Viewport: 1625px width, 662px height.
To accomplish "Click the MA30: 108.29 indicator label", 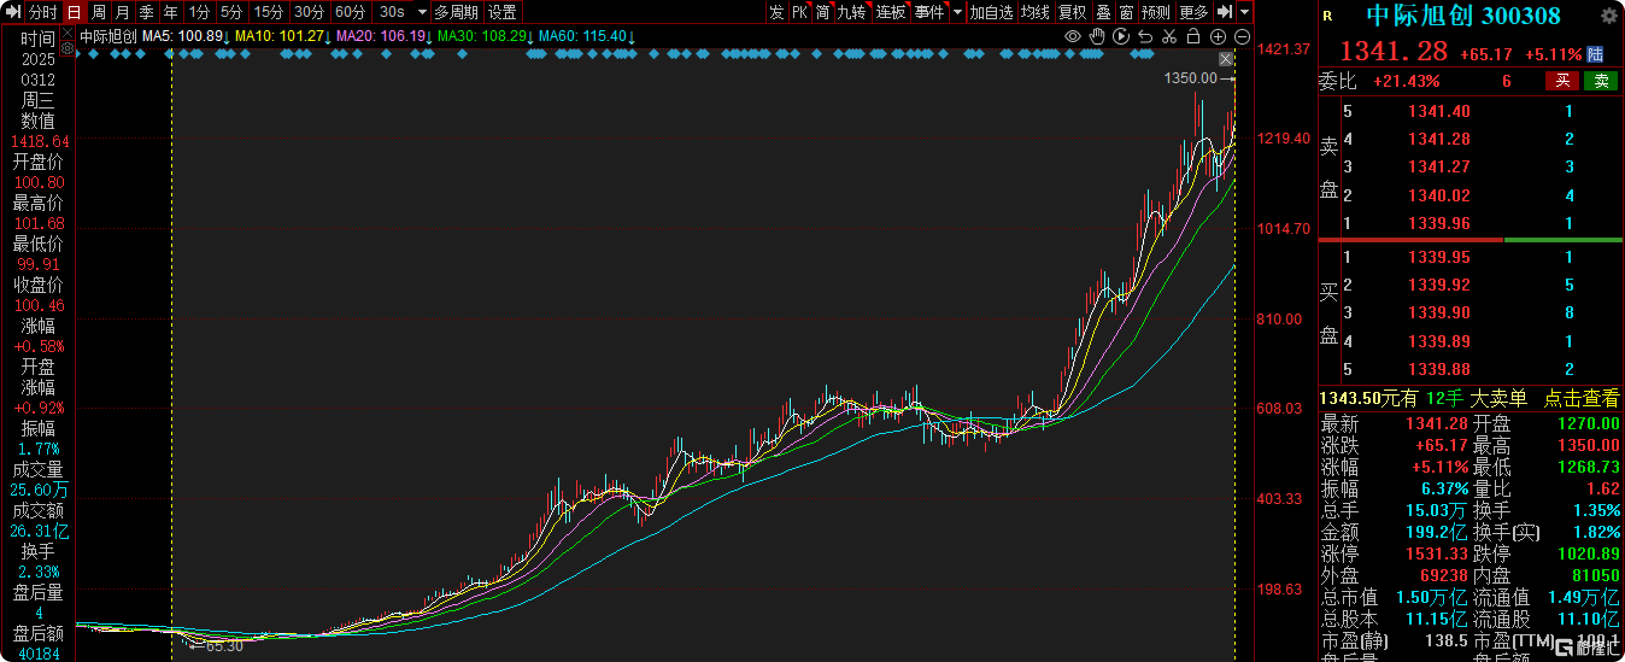I will click(485, 37).
